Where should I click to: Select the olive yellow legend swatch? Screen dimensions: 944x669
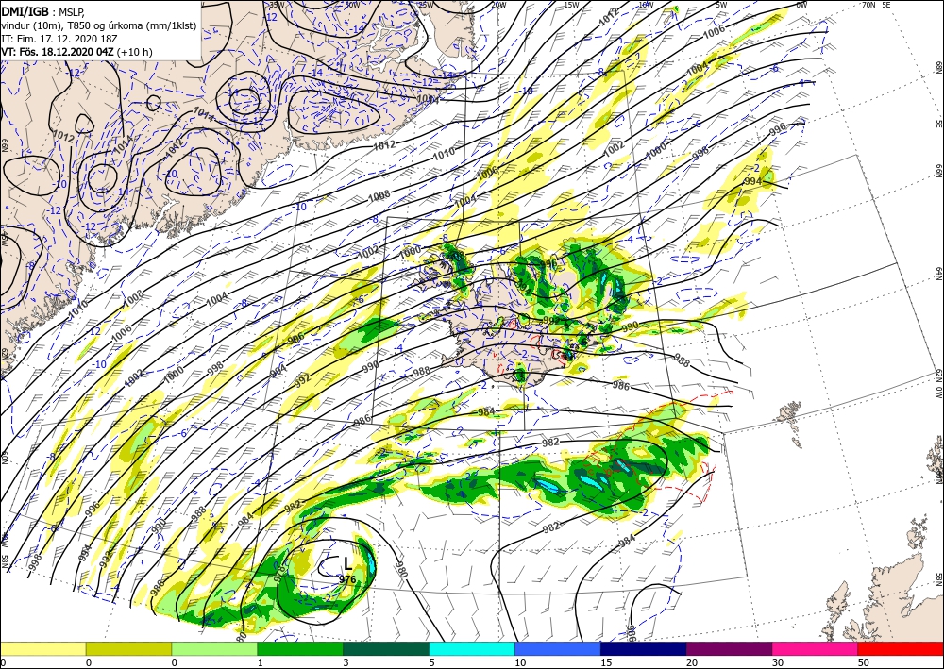[x=128, y=649]
